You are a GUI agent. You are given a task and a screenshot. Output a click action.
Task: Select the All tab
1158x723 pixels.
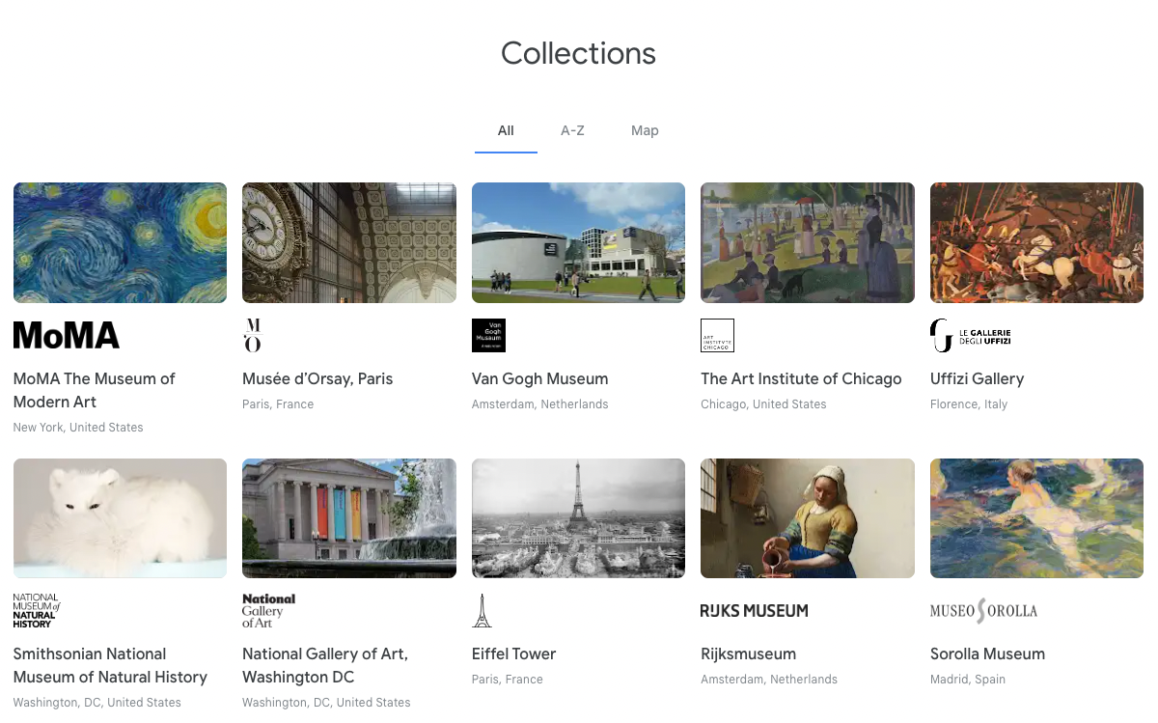point(506,130)
